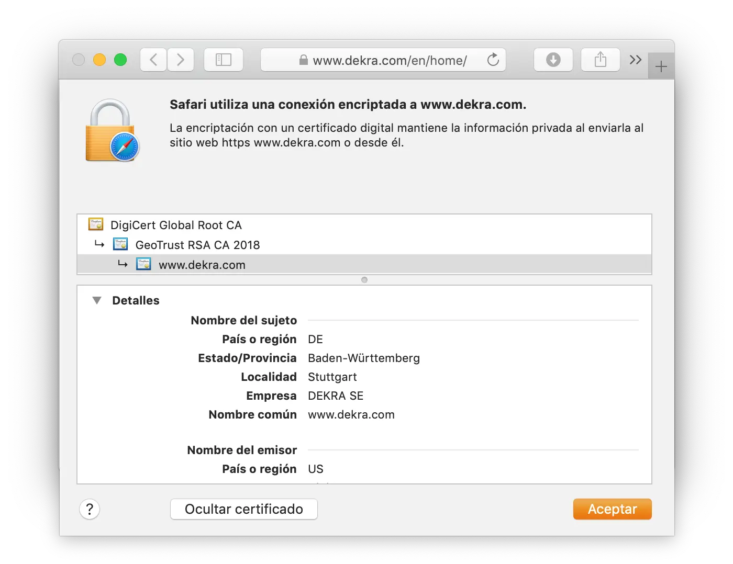This screenshot has height=564, width=733.
Task: Show more toolbar items via double chevron
Action: click(636, 60)
